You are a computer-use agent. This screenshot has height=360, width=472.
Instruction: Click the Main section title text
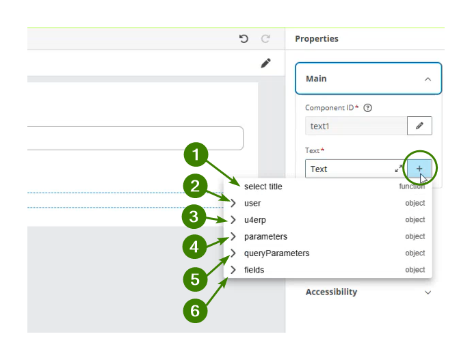pos(316,79)
